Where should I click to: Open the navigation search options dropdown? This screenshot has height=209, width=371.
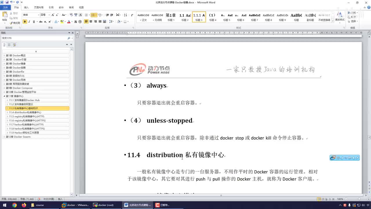(72, 38)
